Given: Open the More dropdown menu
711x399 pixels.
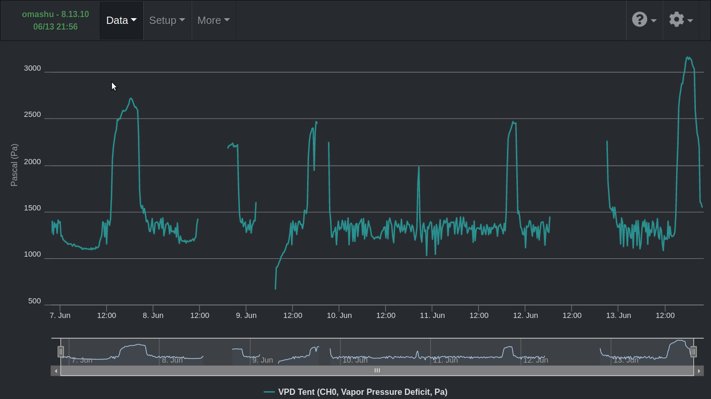Looking at the screenshot, I should pos(213,20).
